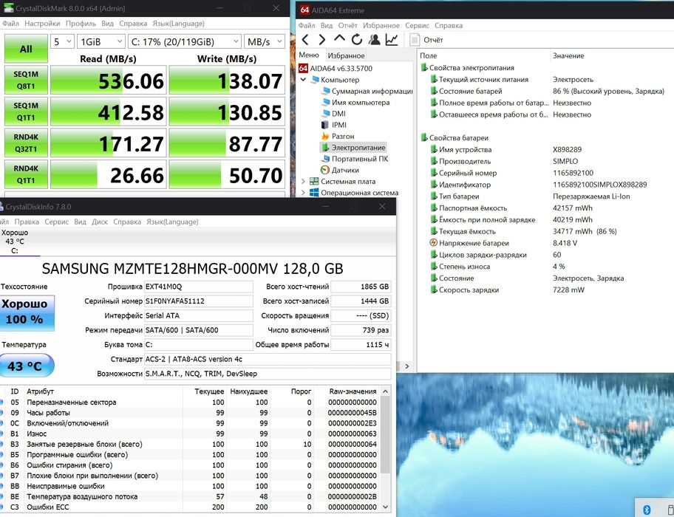The image size is (674, 517).
Task: Click the firmware field EXT41M0Q
Action: click(199, 287)
